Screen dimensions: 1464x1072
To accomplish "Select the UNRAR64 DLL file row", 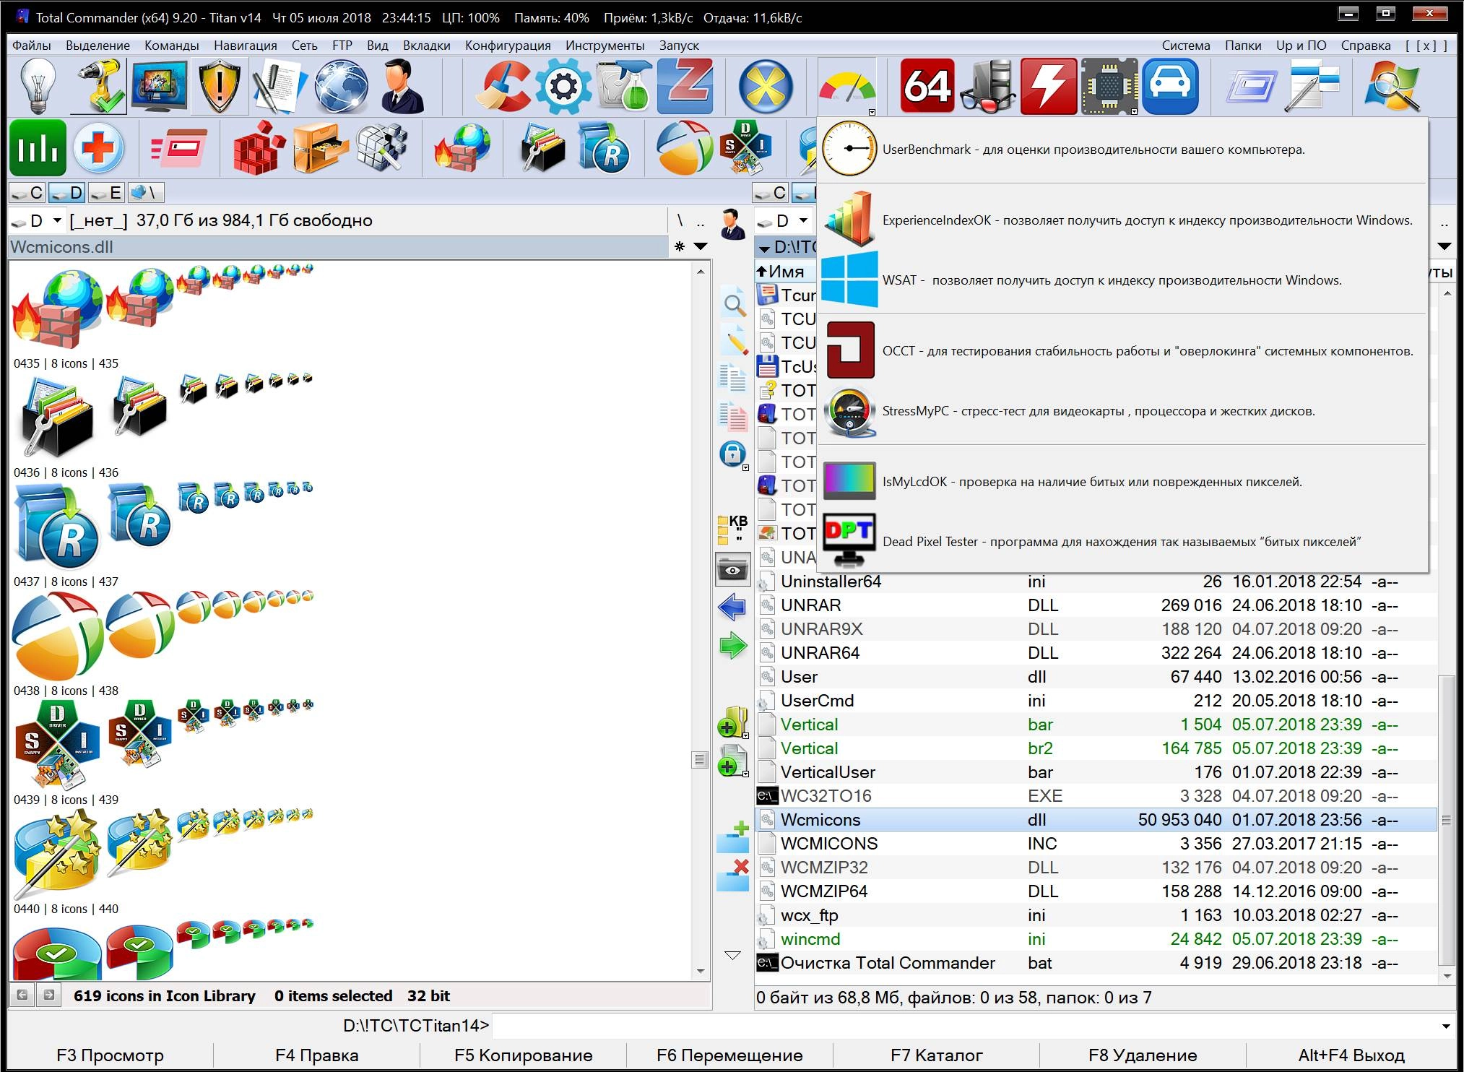I will (1095, 653).
